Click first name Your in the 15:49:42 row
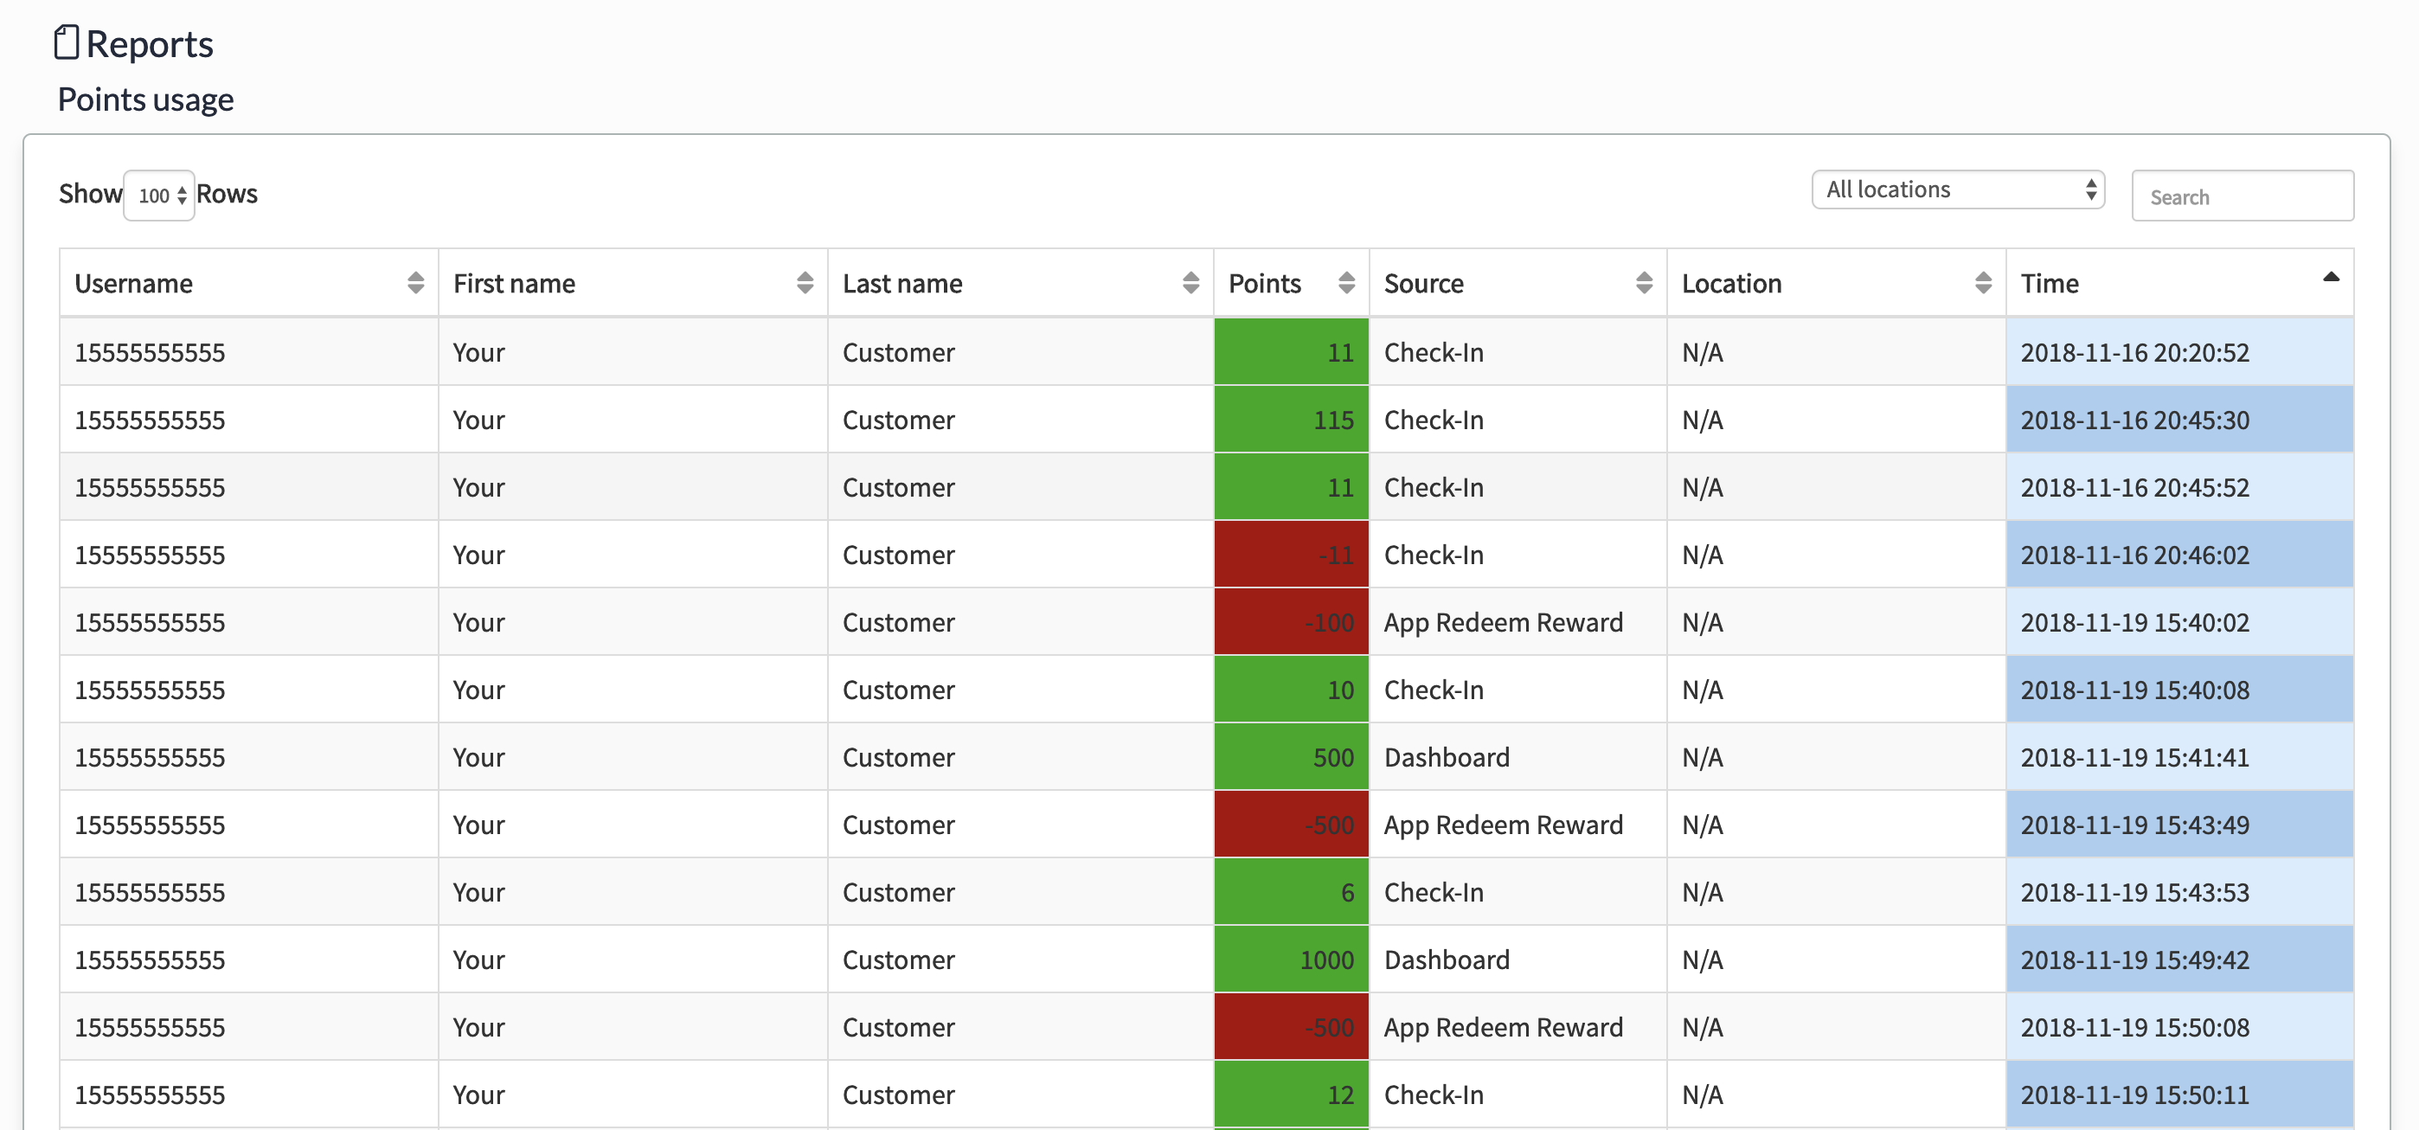 click(478, 959)
